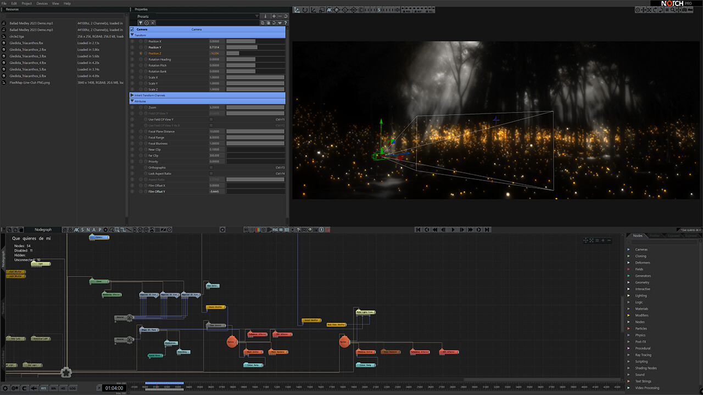Open the Devices menu
Screen dimensions: 703x395
tap(42, 3)
